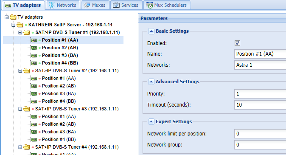Collapse the DVB-S Tuner #4 node
This screenshot has height=155, width=286.
(20, 147)
